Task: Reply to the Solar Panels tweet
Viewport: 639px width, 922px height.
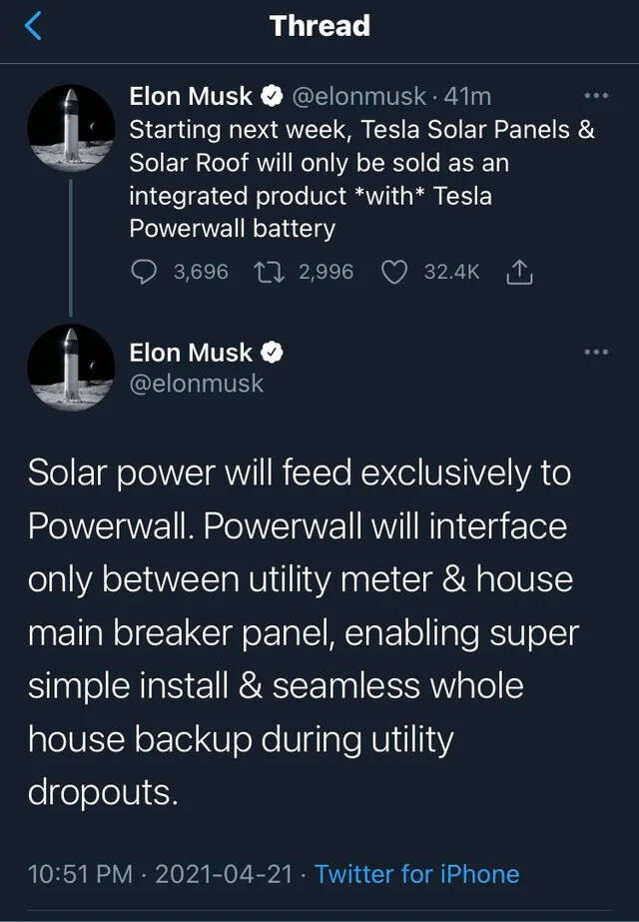Action: tap(146, 272)
